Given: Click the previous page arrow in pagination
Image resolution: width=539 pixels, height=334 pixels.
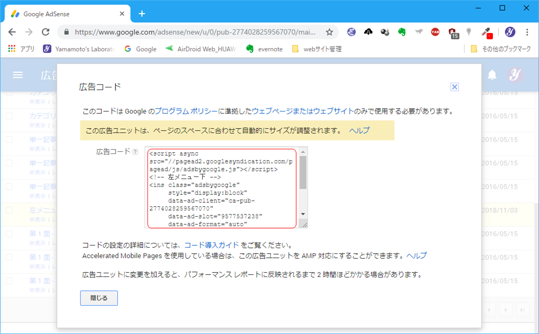Looking at the screenshot, I should [x=489, y=310].
